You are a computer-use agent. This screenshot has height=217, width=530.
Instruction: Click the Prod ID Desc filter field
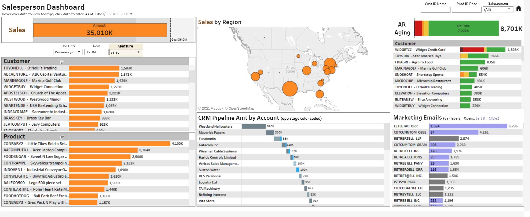[467, 10]
